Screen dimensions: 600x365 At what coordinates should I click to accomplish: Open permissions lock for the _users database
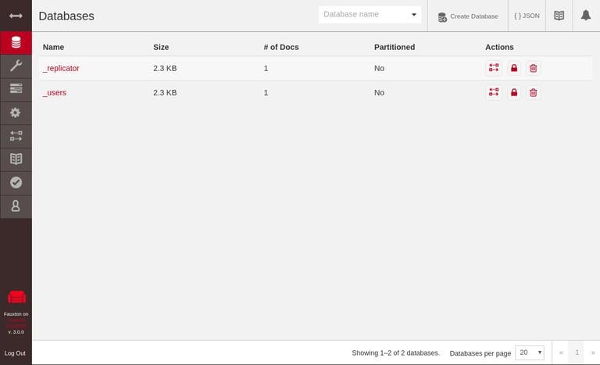(514, 92)
